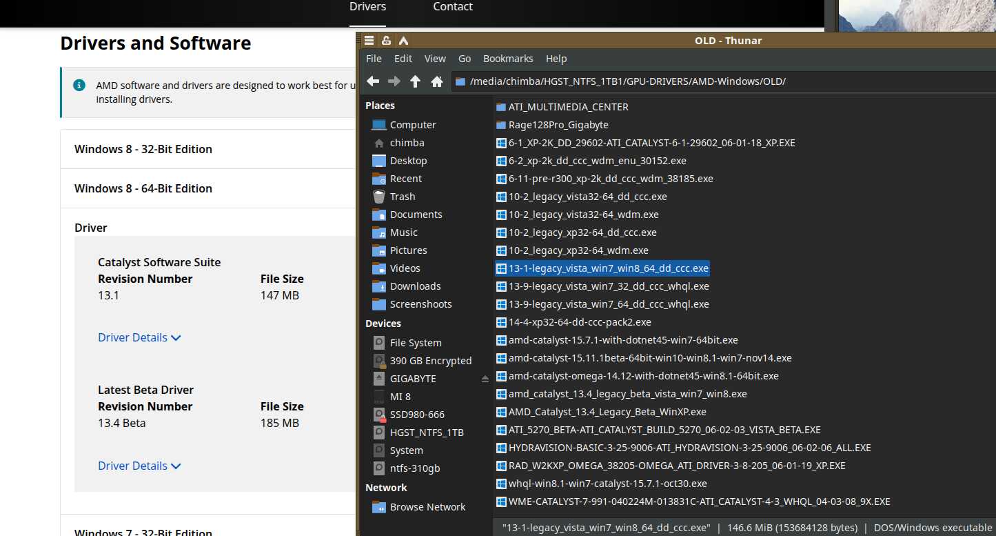
Task: Open the Bookmarks menu
Action: (508, 59)
